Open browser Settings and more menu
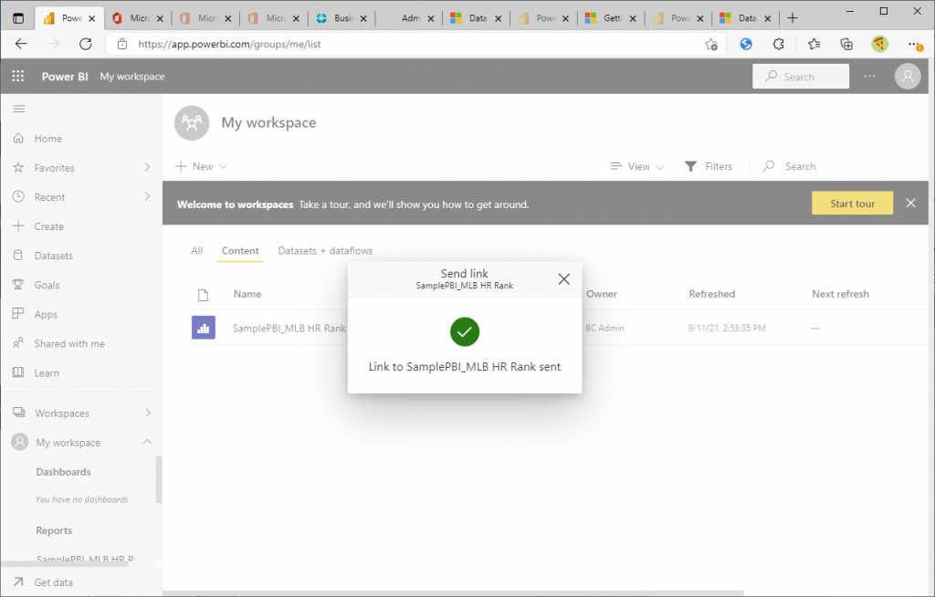Image resolution: width=935 pixels, height=597 pixels. click(913, 44)
